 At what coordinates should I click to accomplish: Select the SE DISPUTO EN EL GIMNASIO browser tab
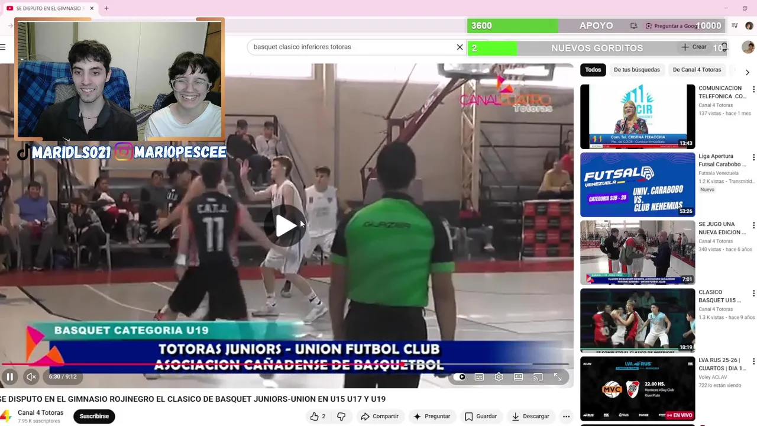pyautogui.click(x=50, y=8)
